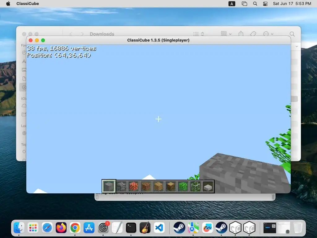317x238 pixels.
Task: Open Visual Studio Code from the Dock
Action: (x=159, y=227)
